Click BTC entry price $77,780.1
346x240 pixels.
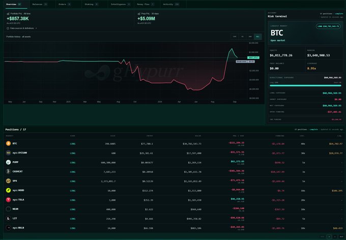coord(147,144)
